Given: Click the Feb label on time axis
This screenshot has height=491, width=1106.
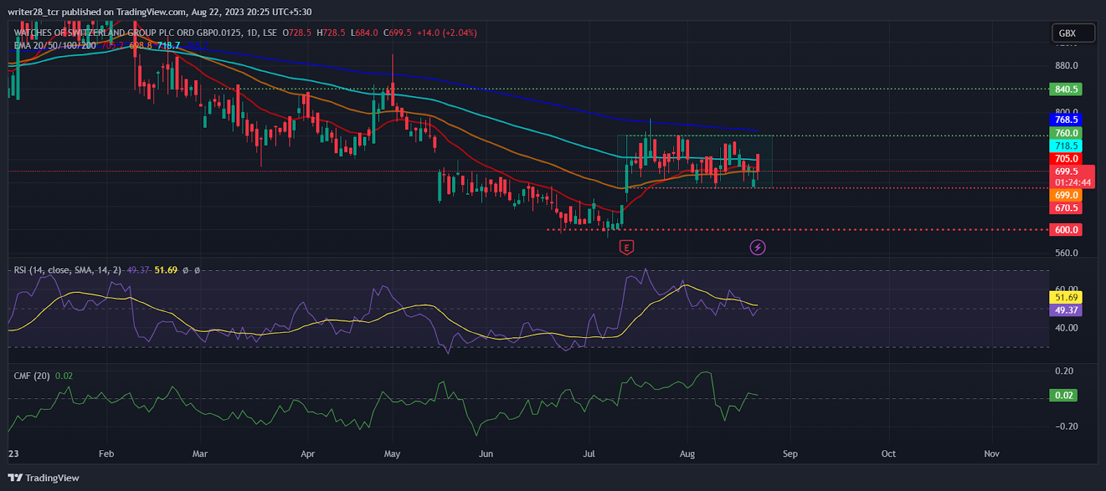Looking at the screenshot, I should tap(106, 454).
